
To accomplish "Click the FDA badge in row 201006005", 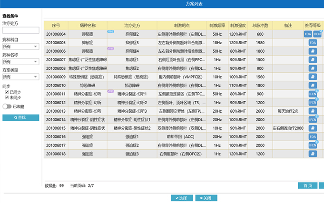I will pos(313,43).
